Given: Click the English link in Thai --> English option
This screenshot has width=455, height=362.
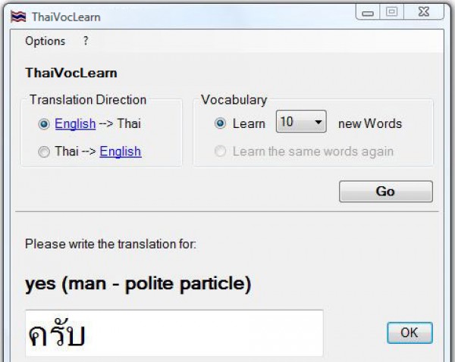Looking at the screenshot, I should pos(121,151).
